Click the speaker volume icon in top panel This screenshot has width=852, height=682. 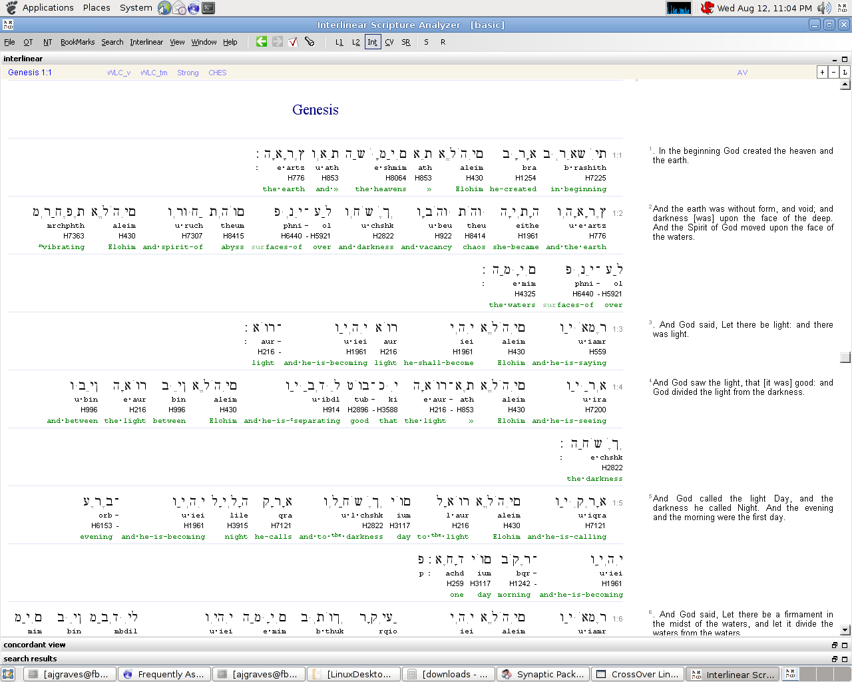[x=824, y=8]
